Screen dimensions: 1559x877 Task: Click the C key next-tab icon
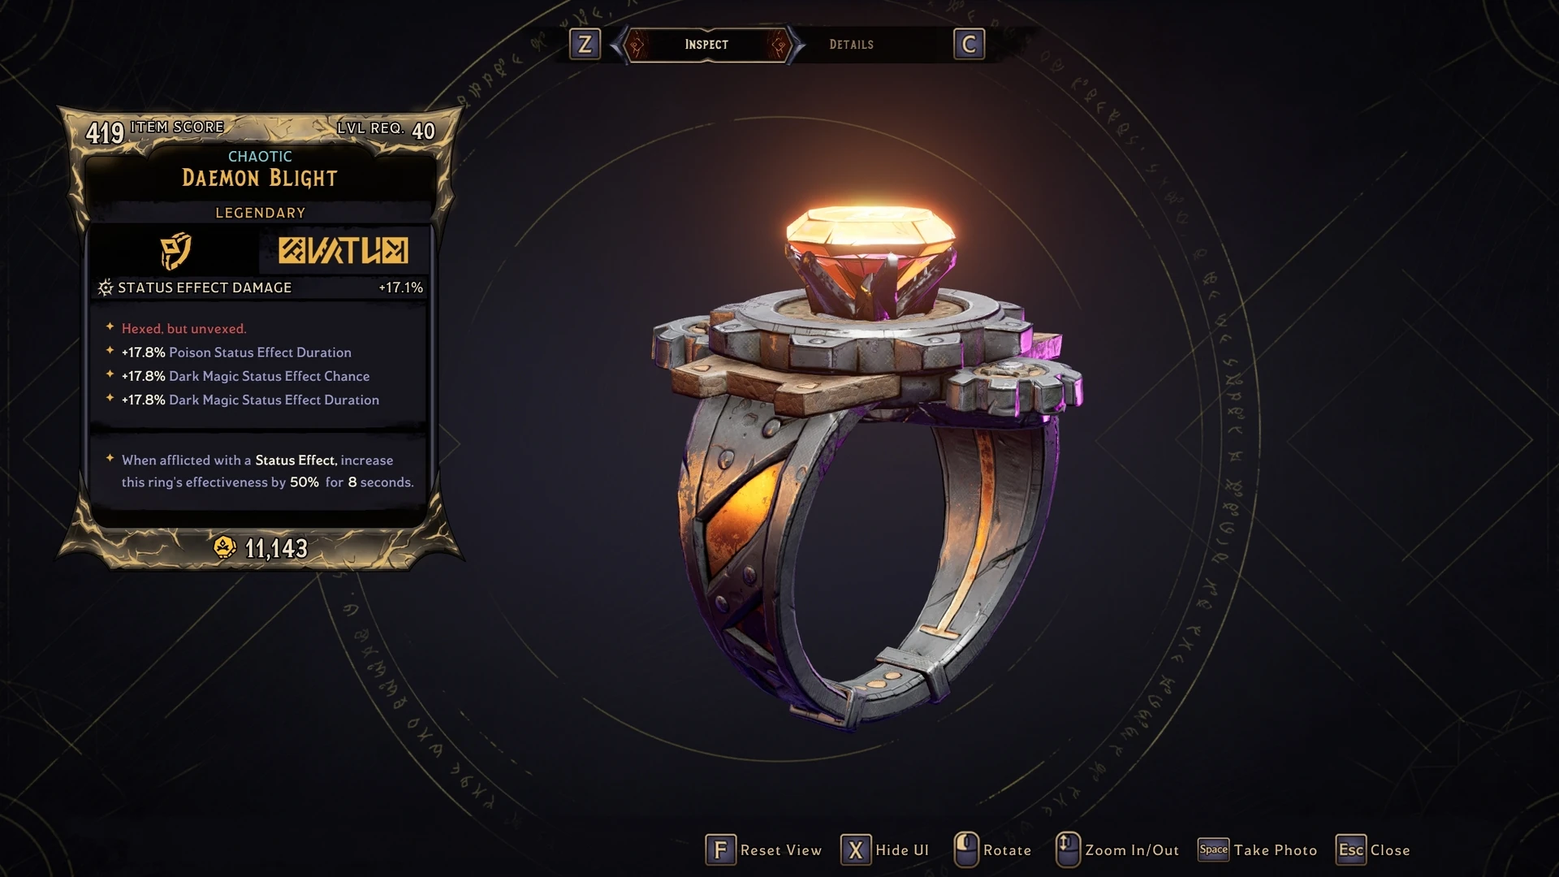[x=969, y=44]
